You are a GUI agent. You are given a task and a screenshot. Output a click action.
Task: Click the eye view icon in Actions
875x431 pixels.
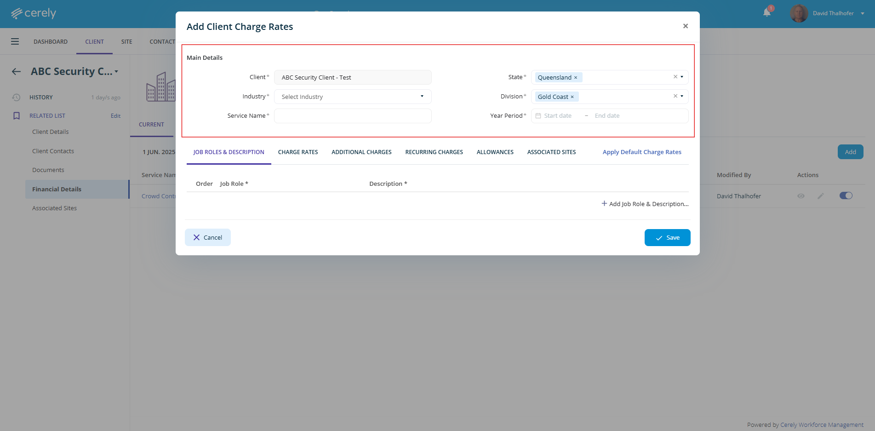coord(801,196)
